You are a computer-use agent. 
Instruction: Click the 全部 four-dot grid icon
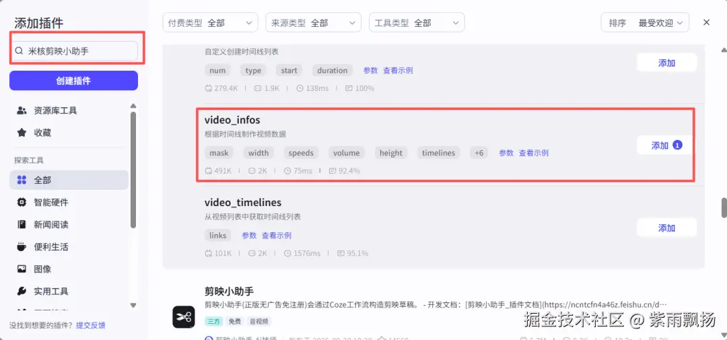click(x=22, y=180)
